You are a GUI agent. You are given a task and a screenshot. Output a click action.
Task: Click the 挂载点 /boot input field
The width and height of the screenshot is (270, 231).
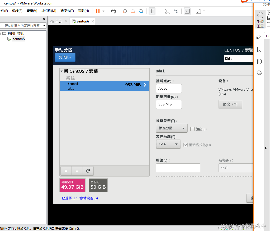click(x=169, y=89)
